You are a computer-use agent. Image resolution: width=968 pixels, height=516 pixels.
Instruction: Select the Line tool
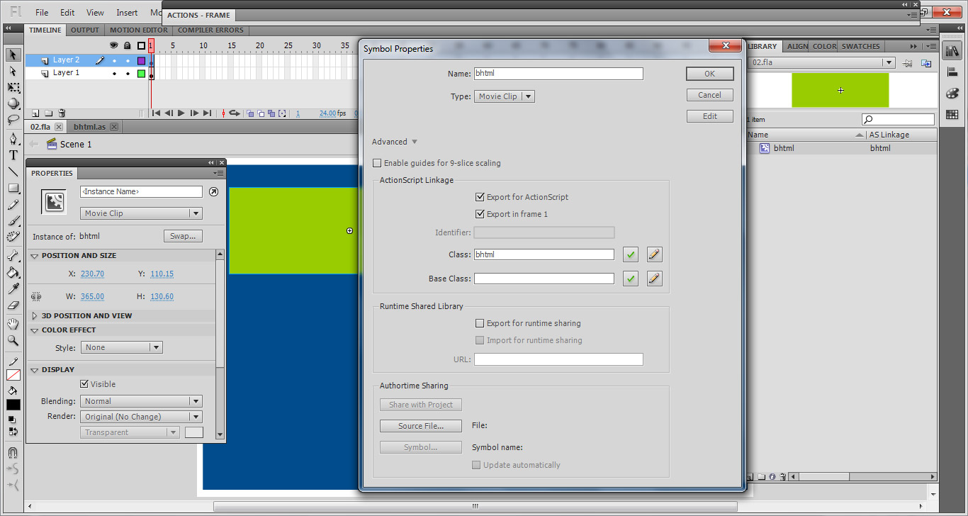13,172
